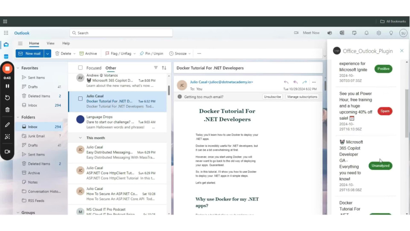This screenshot has height=231, width=410.
Task: Click the sort arrows in message list
Action: coord(164,68)
